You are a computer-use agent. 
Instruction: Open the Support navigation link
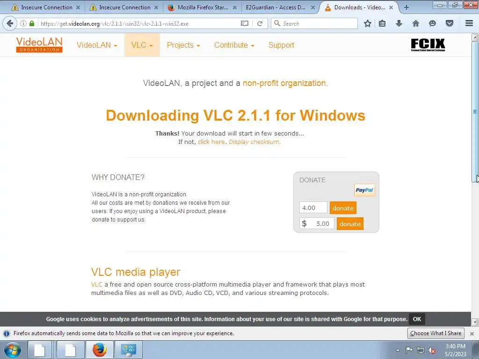[x=281, y=45]
